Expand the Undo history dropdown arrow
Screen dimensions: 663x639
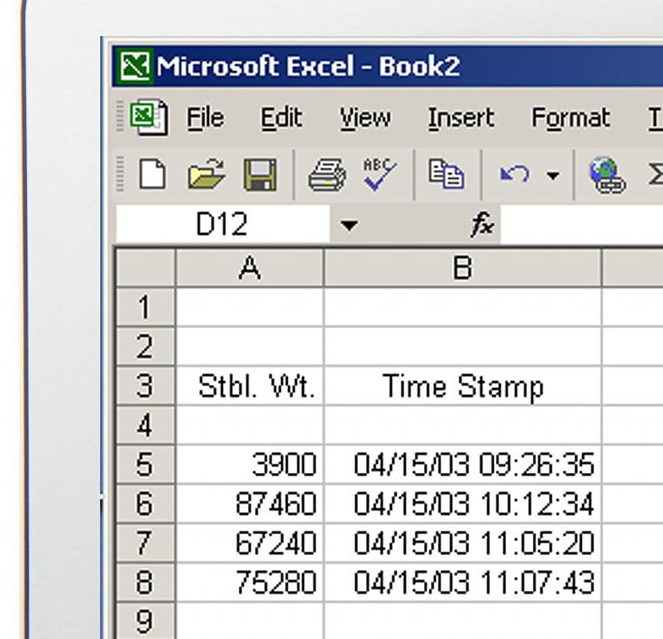553,176
